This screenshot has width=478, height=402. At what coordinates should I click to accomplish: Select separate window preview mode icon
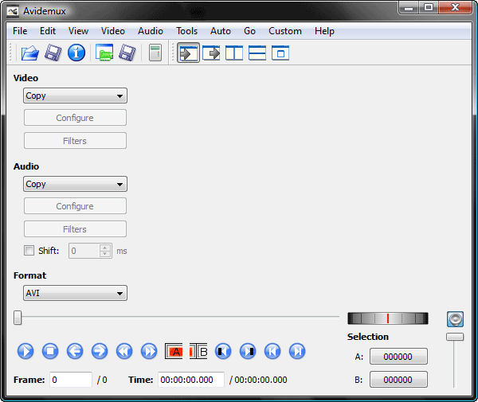pos(280,53)
